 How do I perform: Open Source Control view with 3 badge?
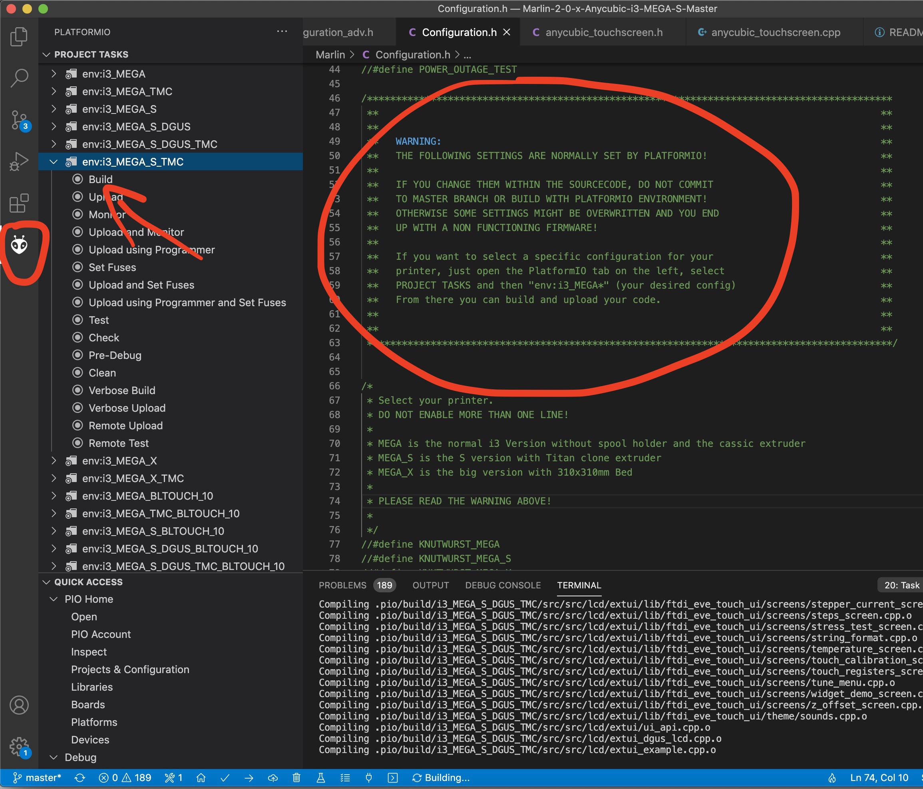pos(20,120)
